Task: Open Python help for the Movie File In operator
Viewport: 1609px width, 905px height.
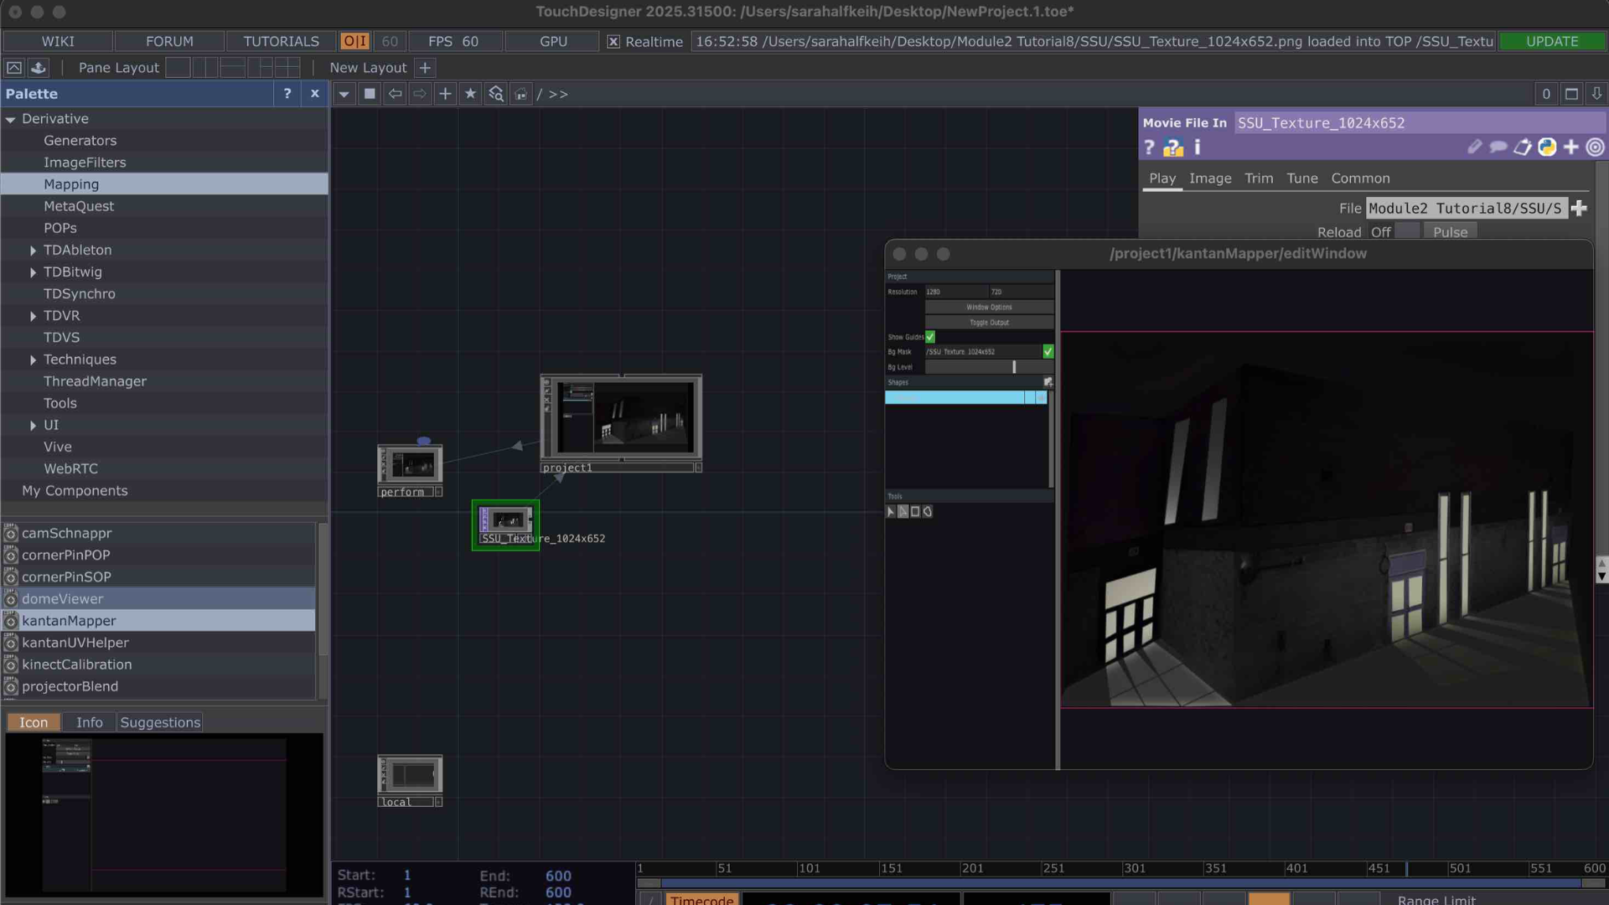Action: coord(1173,147)
